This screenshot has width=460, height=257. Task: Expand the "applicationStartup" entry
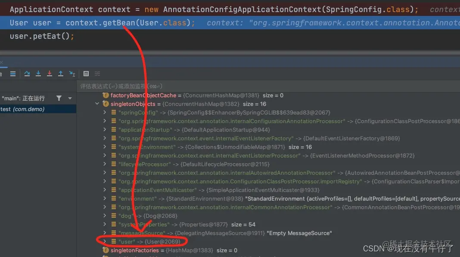point(105,130)
